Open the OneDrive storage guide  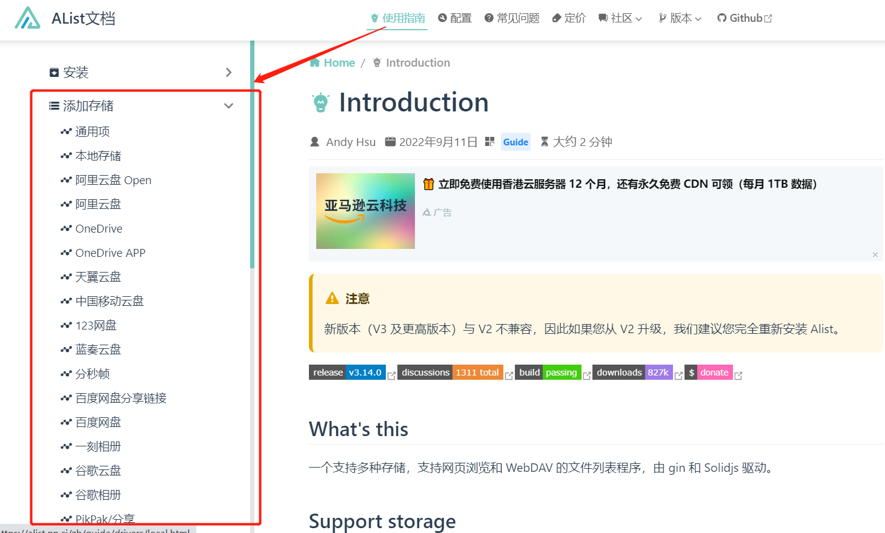[99, 228]
